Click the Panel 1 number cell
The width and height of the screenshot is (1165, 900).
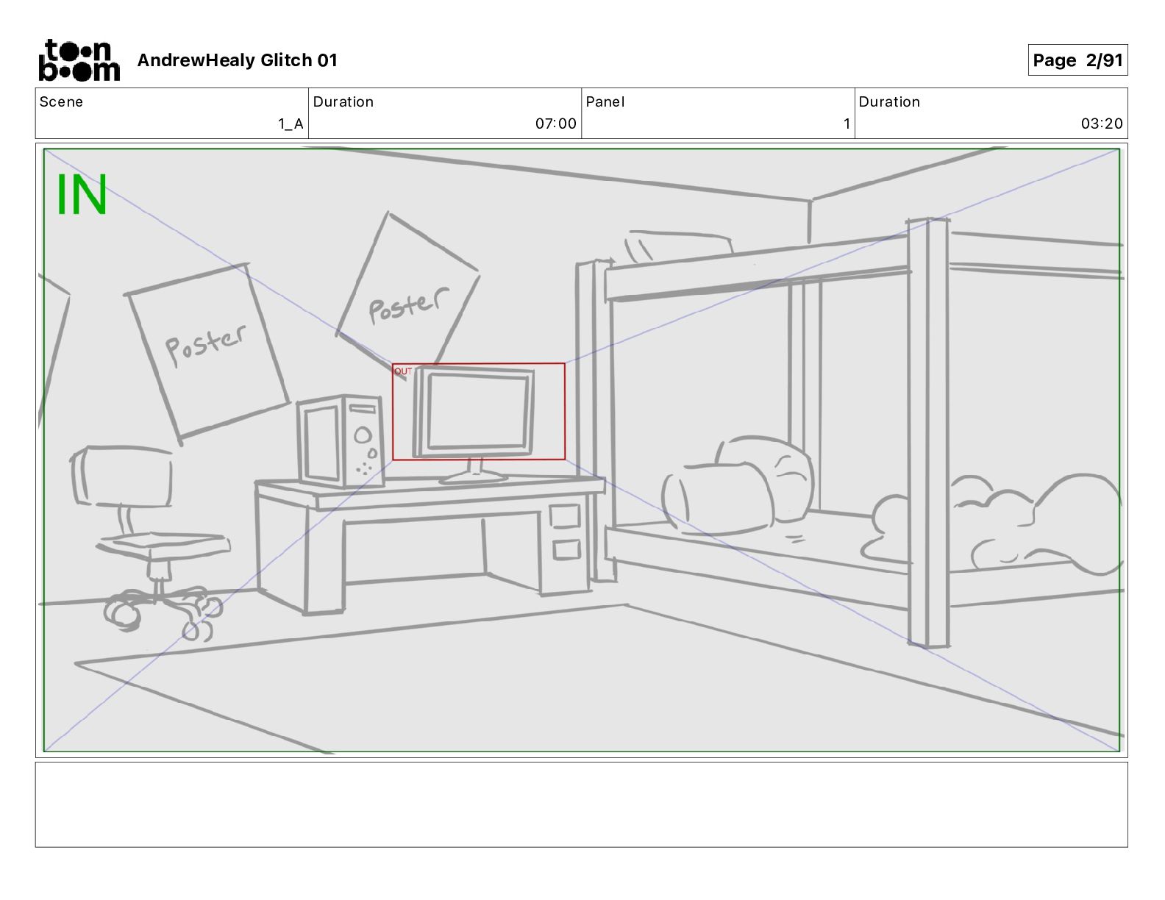718,113
